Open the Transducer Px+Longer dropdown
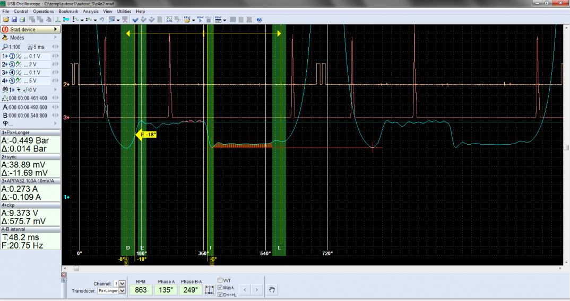 (123, 291)
